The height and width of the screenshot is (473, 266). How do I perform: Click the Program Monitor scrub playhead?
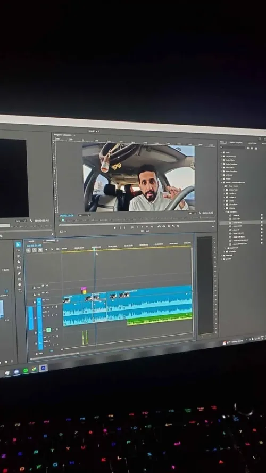tap(63, 220)
